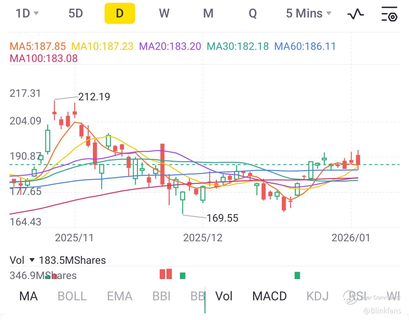Click the 2026/01 date axis label

click(x=351, y=238)
